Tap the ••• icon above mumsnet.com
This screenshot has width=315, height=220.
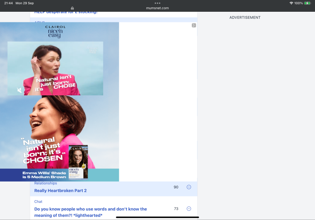click(x=157, y=3)
